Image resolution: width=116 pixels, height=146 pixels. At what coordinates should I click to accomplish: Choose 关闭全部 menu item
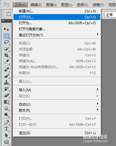click(x=57, y=49)
